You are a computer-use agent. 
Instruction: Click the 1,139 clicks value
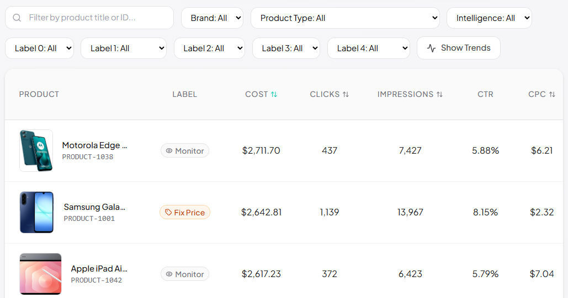tap(330, 212)
